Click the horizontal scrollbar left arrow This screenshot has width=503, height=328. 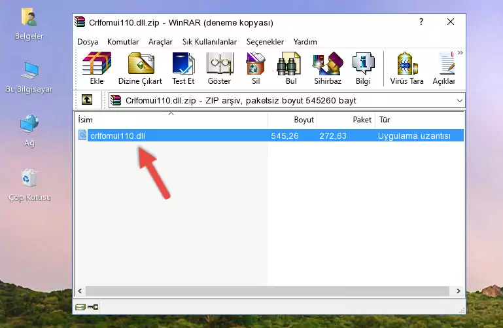pyautogui.click(x=80, y=291)
